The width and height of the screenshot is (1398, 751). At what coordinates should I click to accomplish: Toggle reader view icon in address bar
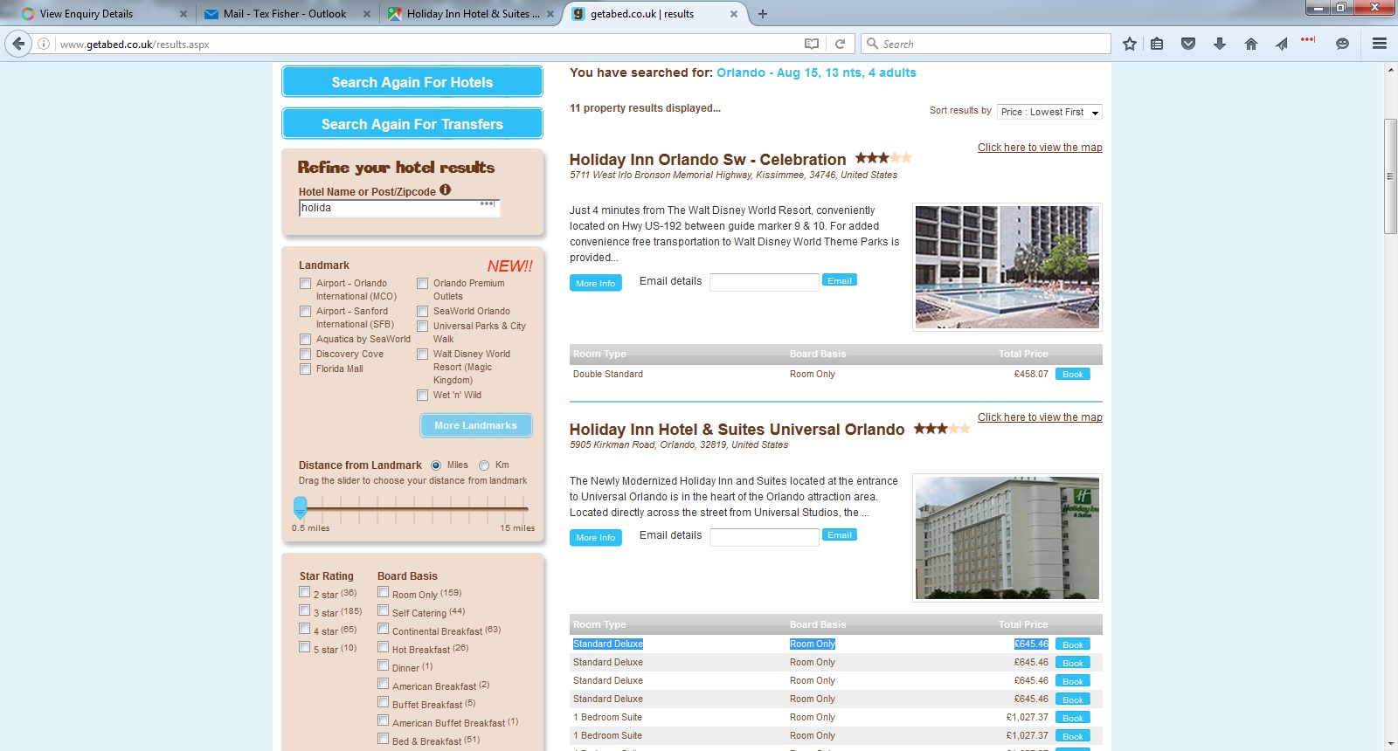click(812, 44)
